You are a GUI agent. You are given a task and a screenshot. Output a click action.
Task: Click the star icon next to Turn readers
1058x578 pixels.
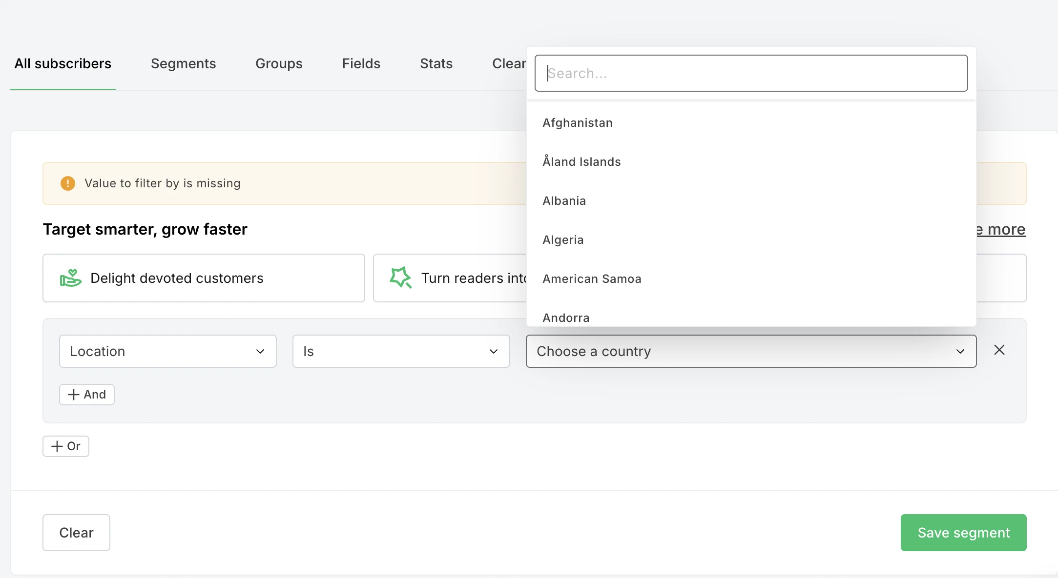(400, 278)
